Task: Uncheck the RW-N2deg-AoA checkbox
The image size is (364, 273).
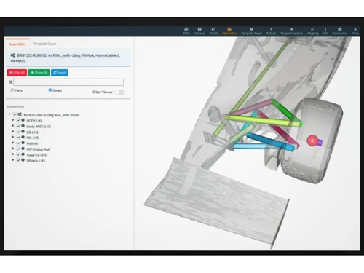Action: (x=18, y=149)
